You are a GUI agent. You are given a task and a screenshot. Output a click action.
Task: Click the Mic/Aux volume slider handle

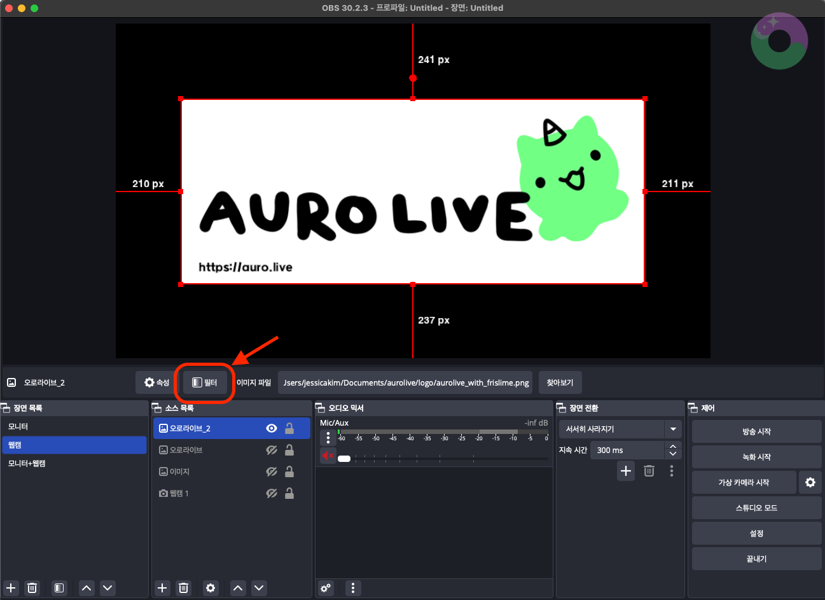pyautogui.click(x=344, y=459)
